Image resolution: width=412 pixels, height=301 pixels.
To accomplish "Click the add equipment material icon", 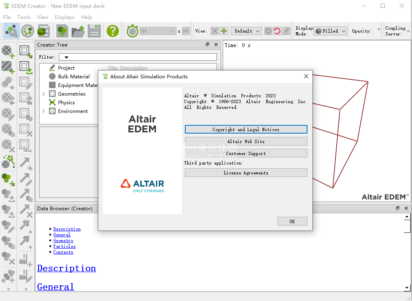I will point(8,67).
